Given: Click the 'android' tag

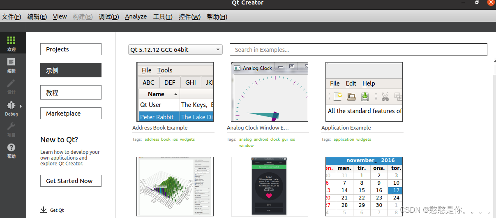Looking at the screenshot, I should click(261, 139).
